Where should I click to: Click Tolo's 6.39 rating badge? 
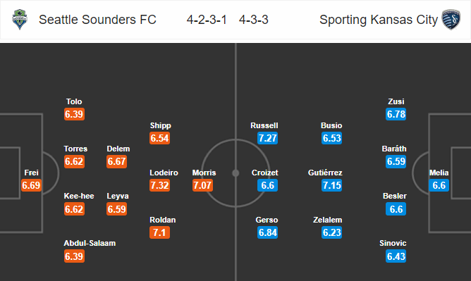(74, 114)
